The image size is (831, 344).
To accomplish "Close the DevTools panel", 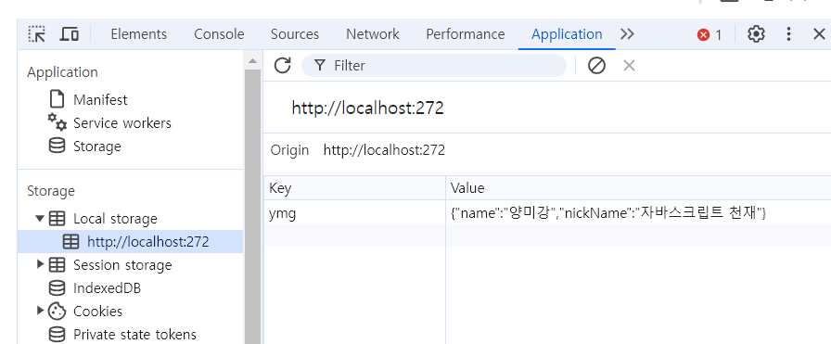I will pyautogui.click(x=819, y=34).
